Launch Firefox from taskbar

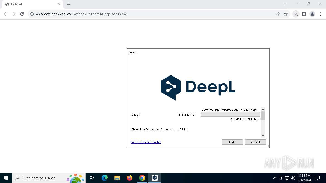tap(130, 178)
